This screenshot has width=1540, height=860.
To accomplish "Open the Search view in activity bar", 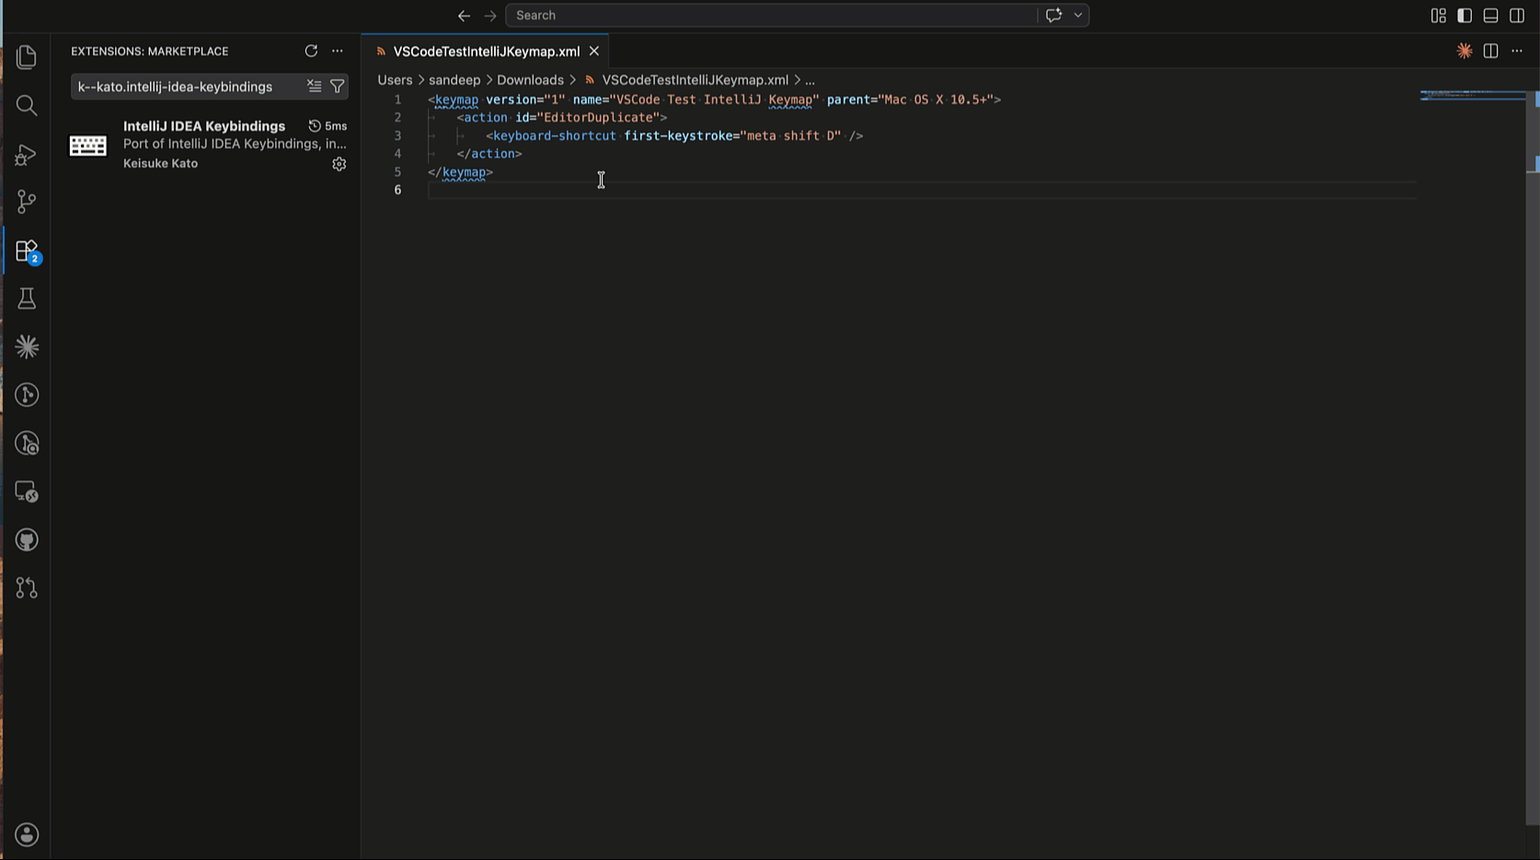I will (x=27, y=106).
